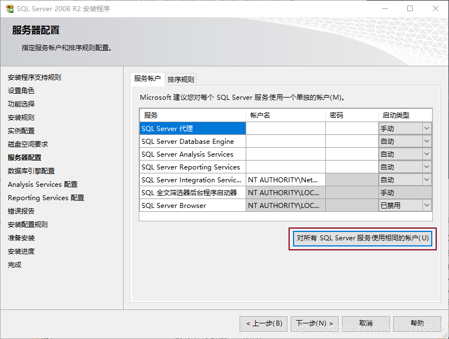Open startup type dropdown for Database Engine
Viewport: 449px width, 339px height.
pos(427,141)
